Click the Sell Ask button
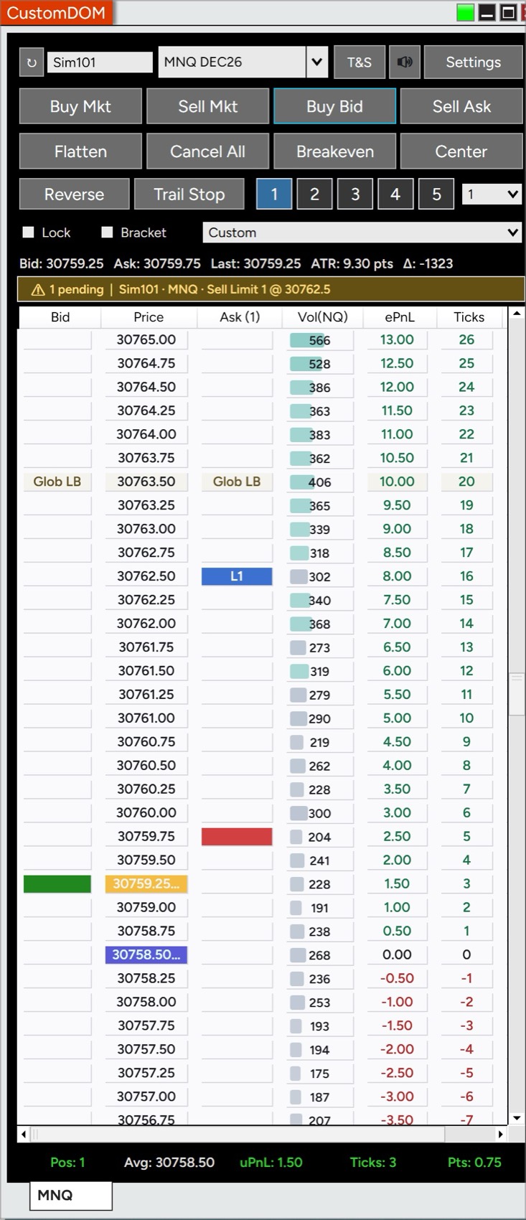Screen dimensions: 526x1220 point(461,107)
